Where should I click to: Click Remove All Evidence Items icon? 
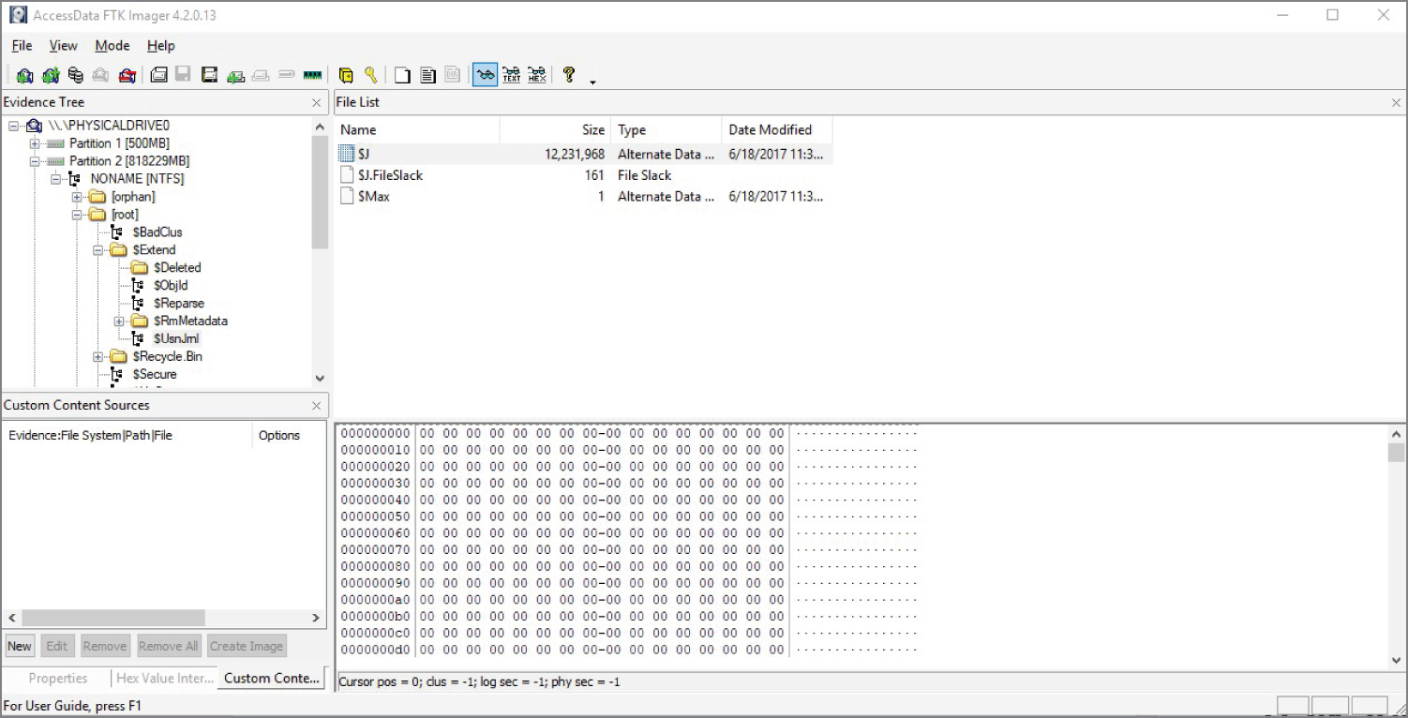(127, 75)
